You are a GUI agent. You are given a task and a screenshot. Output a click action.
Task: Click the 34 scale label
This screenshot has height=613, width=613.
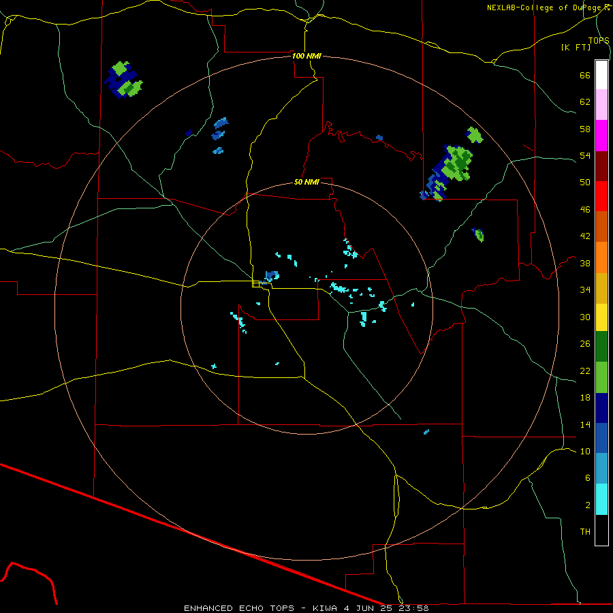point(585,289)
